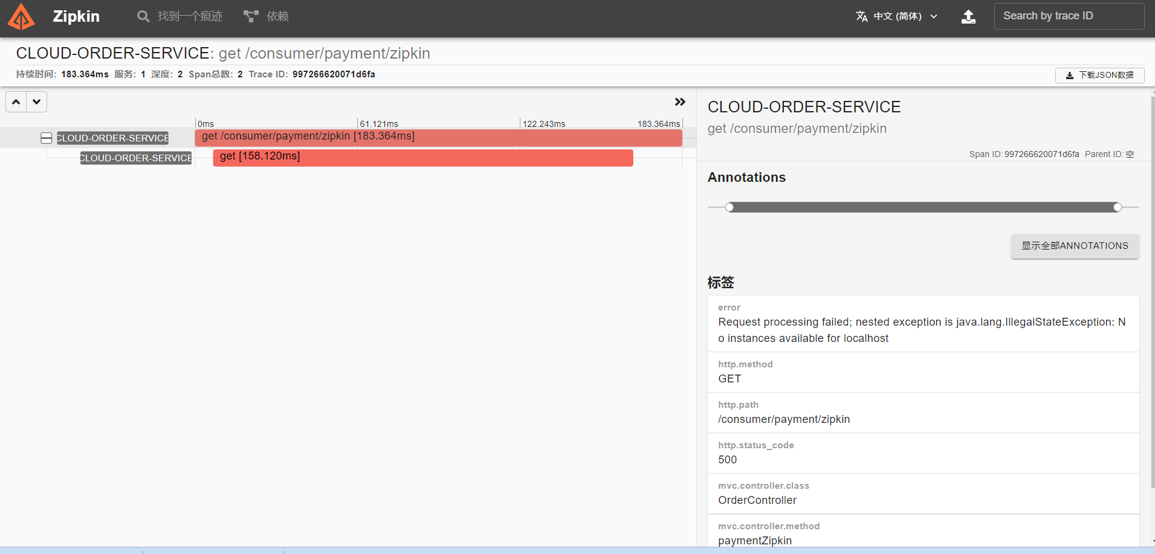
Task: Open the 中文 (简体) language dropdown
Action: [897, 16]
